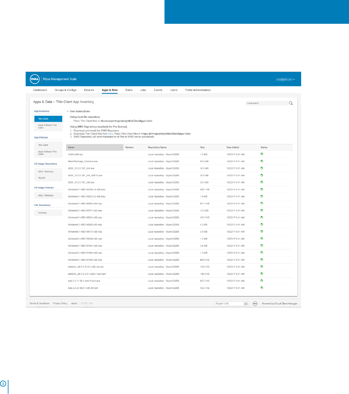The image size is (349, 394).
Task: Open the About footer link
Action: tap(74, 303)
